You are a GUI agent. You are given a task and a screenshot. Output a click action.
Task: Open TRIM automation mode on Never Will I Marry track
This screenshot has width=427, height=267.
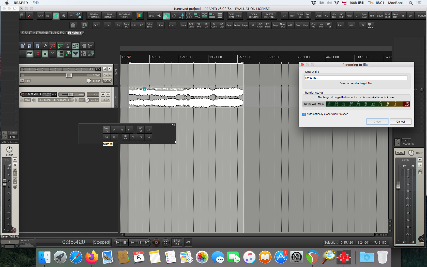point(25,100)
